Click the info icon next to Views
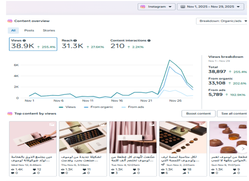 coord(24,41)
